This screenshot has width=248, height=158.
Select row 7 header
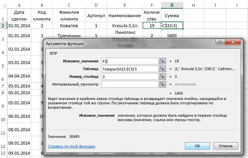coord(4,86)
